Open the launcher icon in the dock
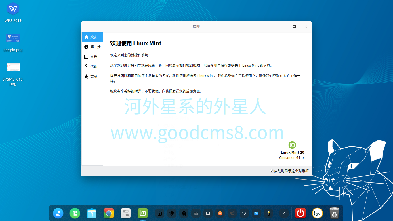Viewport: 393px width, 221px height. [58, 213]
